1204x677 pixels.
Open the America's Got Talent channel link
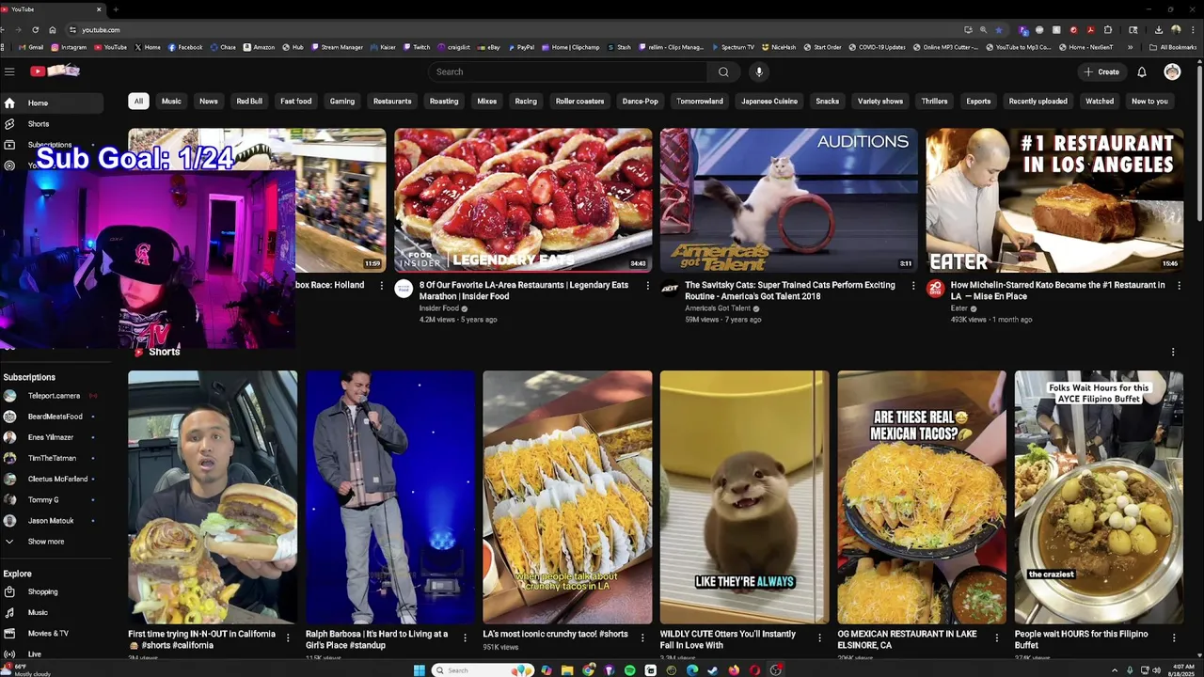(x=718, y=308)
